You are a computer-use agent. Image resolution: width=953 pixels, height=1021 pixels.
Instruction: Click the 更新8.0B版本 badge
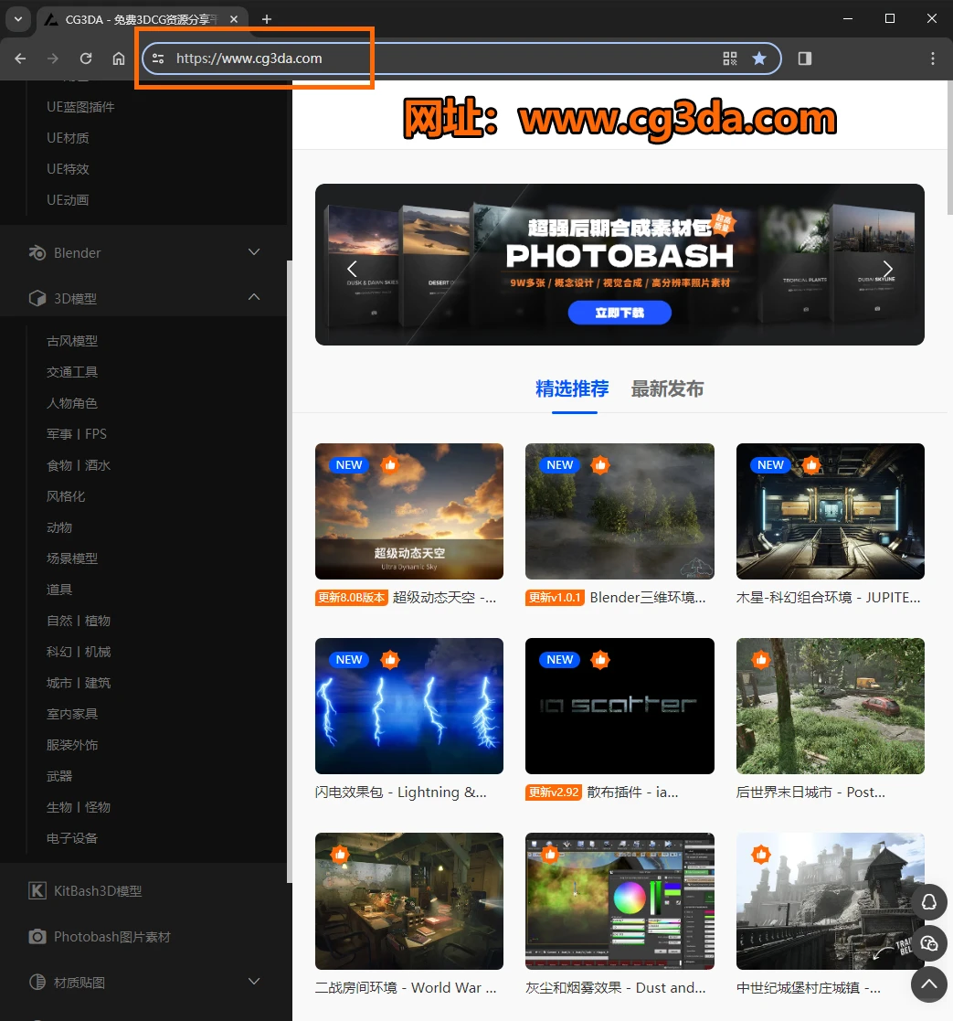(352, 597)
